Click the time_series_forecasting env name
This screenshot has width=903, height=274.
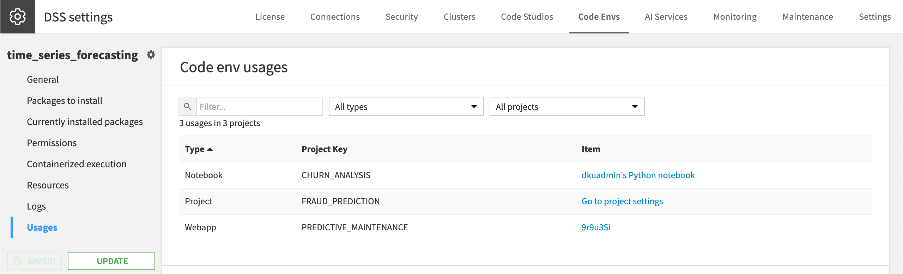(x=72, y=55)
